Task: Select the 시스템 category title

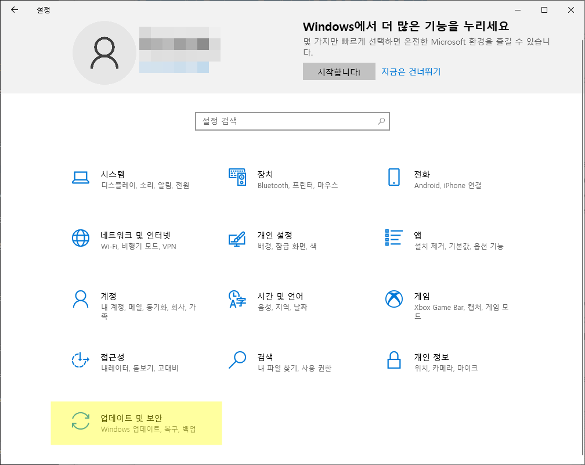Action: (113, 174)
